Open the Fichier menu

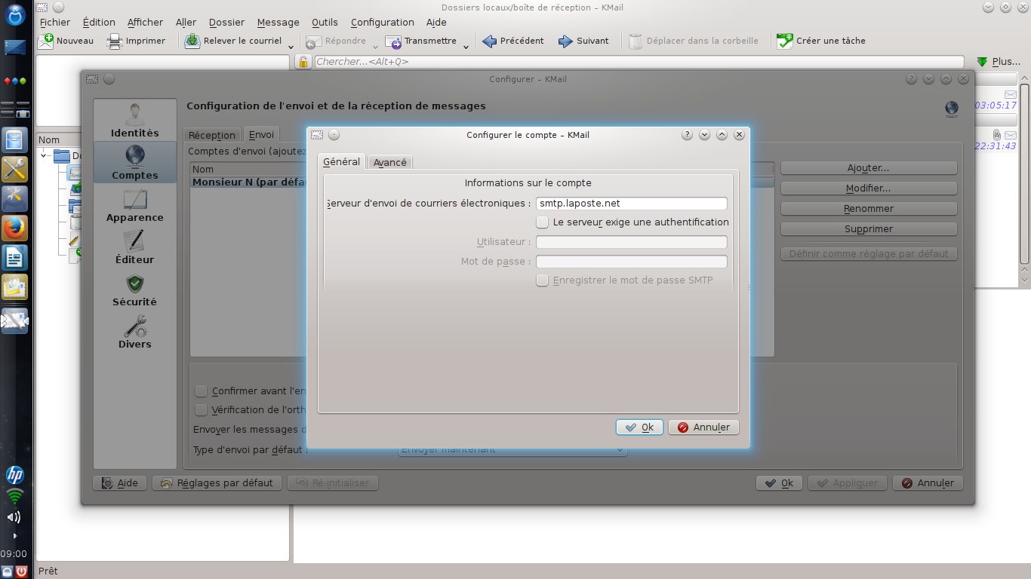click(55, 22)
